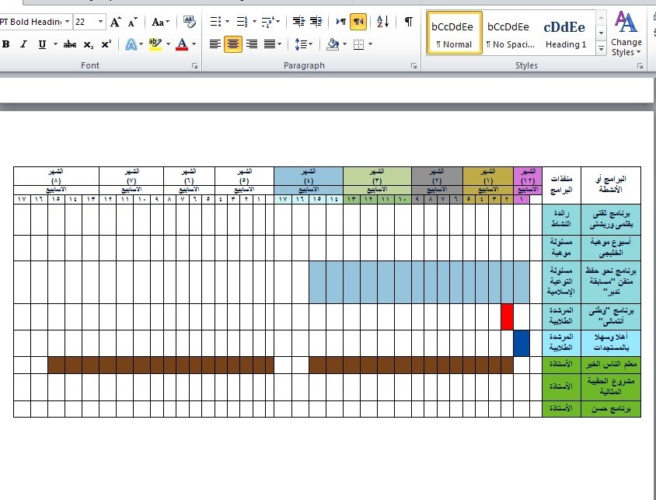Click the 'معلم الناس الخير' table cell
Image resolution: width=656 pixels, height=500 pixels.
coord(611,365)
